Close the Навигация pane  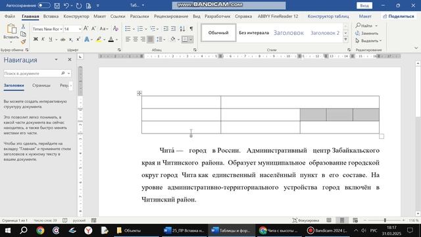70,60
